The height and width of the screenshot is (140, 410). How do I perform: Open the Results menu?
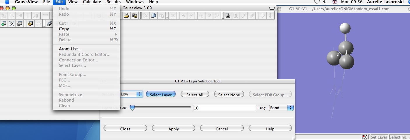pos(114,2)
